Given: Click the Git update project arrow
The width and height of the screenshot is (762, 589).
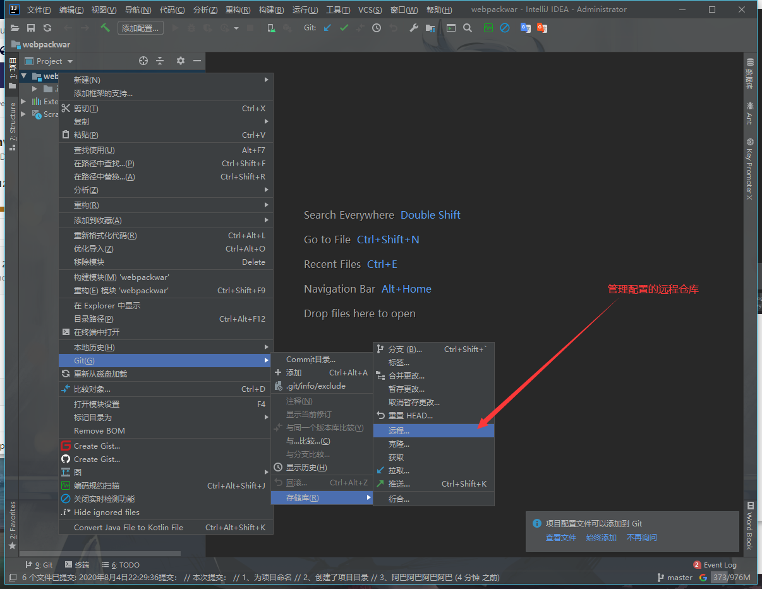Looking at the screenshot, I should [x=327, y=28].
